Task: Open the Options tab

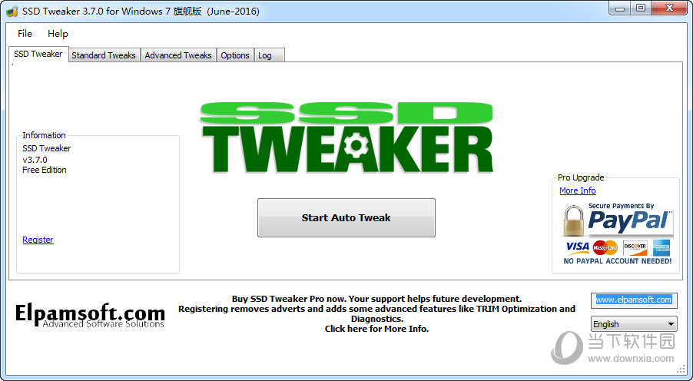Action: tap(235, 55)
